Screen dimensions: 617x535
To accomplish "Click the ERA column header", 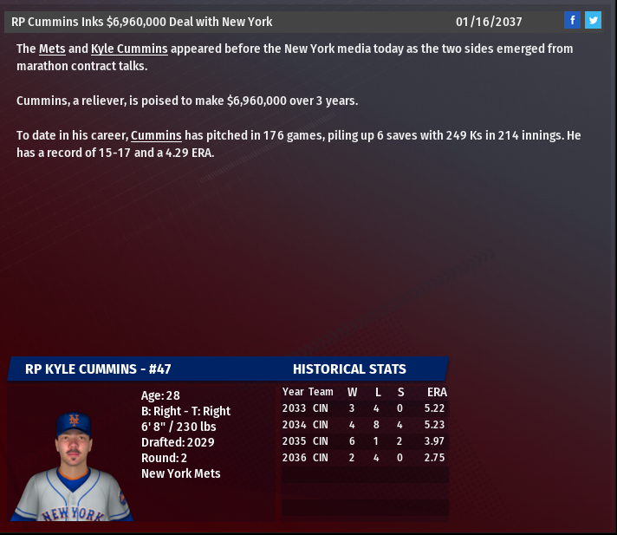I will pos(437,392).
